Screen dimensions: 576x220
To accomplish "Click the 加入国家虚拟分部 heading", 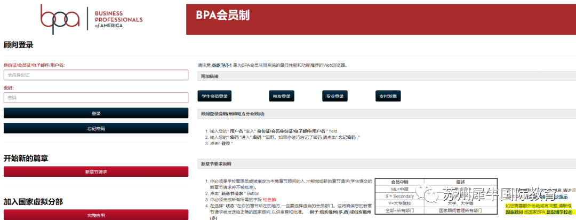I will point(33,202).
